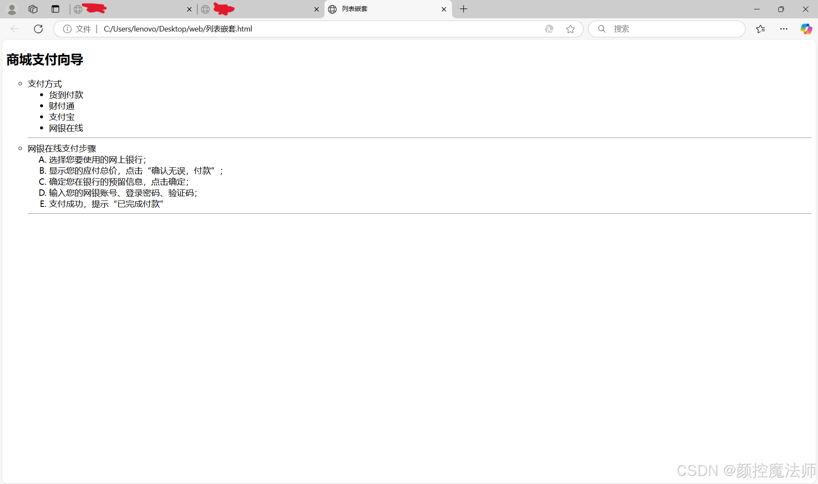Close the second scribbled tab
818x484 pixels.
[317, 9]
